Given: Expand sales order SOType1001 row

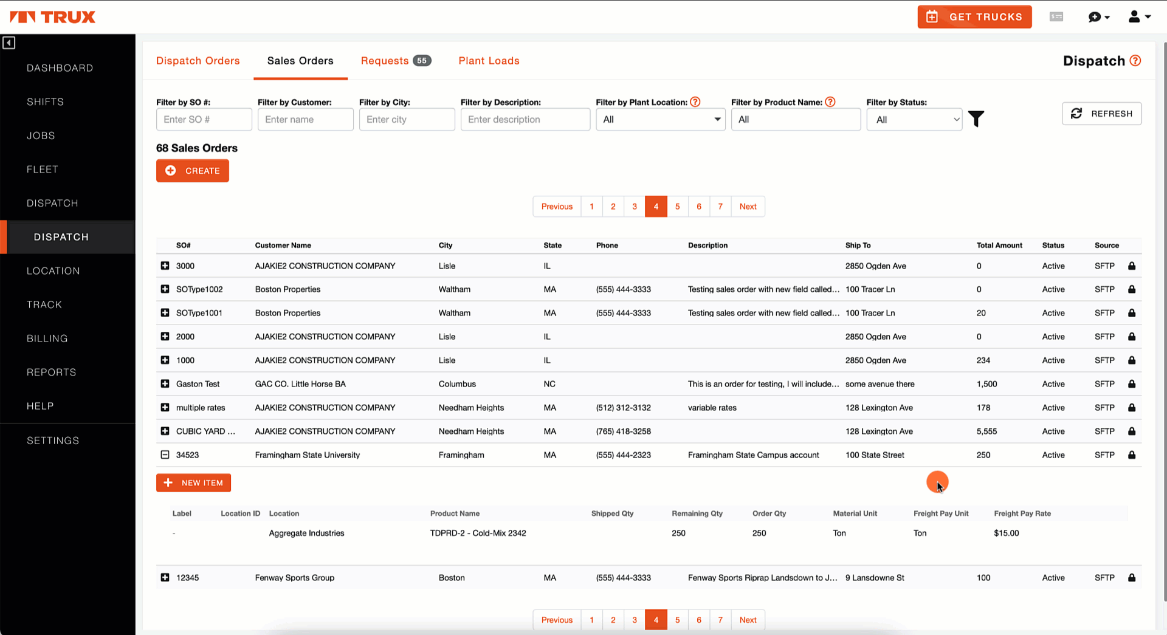Looking at the screenshot, I should point(165,313).
